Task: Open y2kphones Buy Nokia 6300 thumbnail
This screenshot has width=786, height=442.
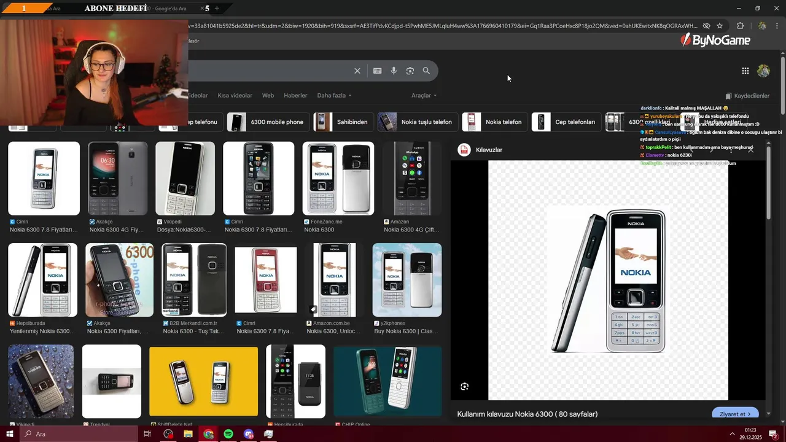Action: coord(407,280)
